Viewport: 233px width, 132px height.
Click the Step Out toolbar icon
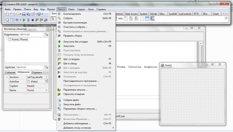coord(46,20)
